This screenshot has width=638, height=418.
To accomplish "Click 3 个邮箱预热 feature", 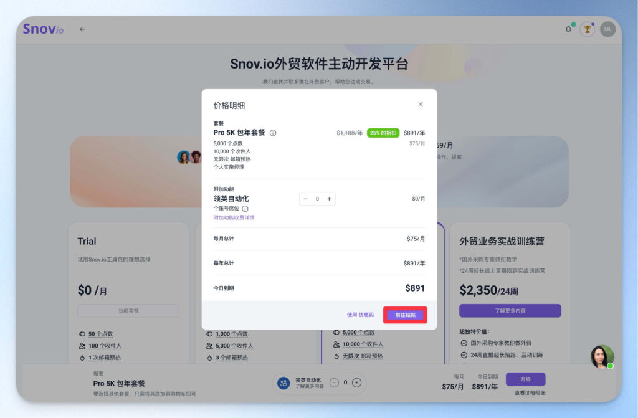I will click(232, 358).
